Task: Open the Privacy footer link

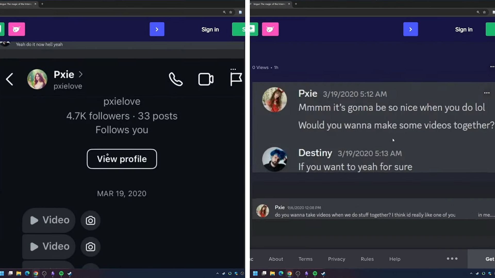Action: coord(336,259)
